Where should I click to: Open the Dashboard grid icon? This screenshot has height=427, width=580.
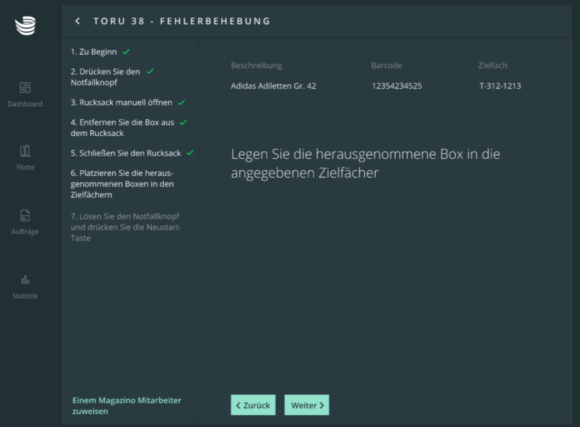coord(25,88)
